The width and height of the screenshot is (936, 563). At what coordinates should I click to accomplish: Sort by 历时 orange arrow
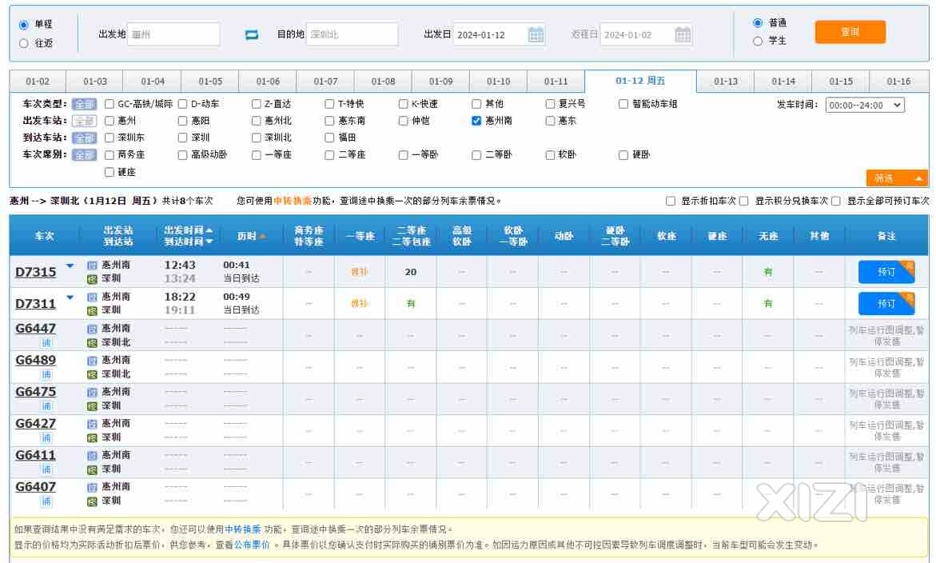click(x=263, y=237)
